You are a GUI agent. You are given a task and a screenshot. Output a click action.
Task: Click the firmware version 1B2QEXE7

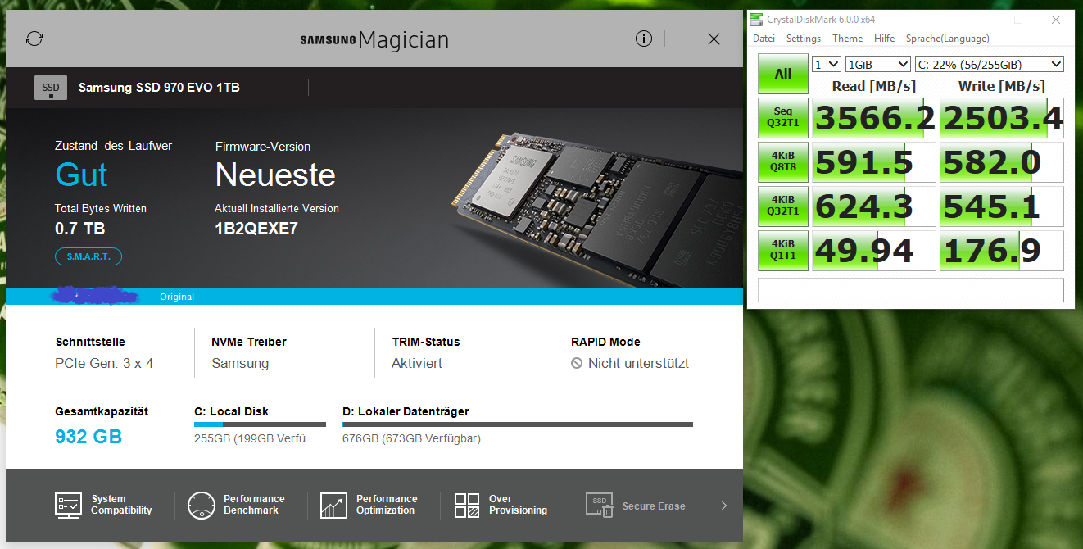pyautogui.click(x=256, y=229)
